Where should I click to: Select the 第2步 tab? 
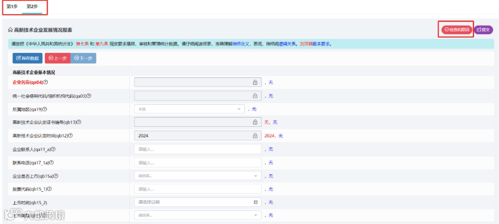[32, 6]
